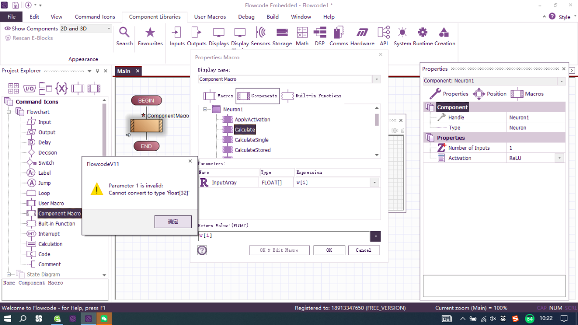Expand the State Diagram node
Screen dimensions: 578x325
pyautogui.click(x=9, y=274)
